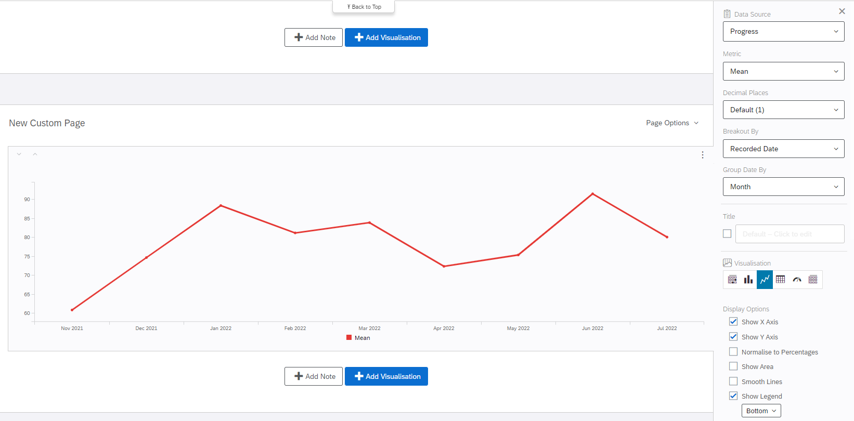854x421 pixels.
Task: Select the bar chart visualisation icon
Action: [x=748, y=280]
